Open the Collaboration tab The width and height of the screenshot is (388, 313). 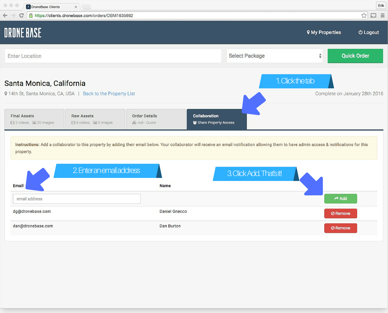pyautogui.click(x=216, y=119)
